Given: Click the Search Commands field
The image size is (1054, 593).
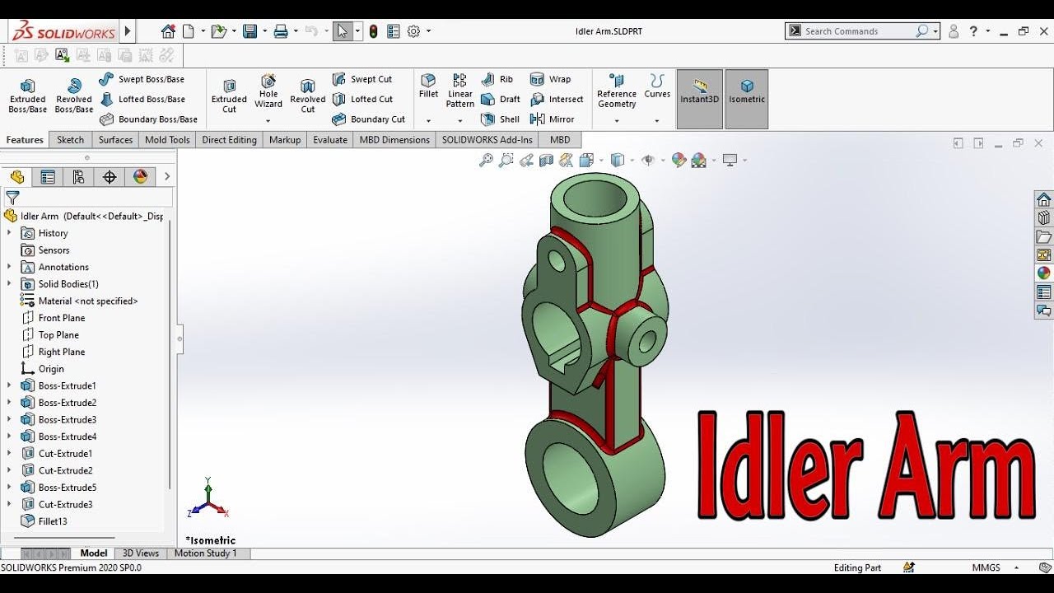Looking at the screenshot, I should tap(861, 31).
